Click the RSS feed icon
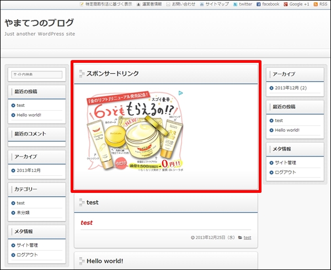The height and width of the screenshot is (270, 331). click(316, 4)
